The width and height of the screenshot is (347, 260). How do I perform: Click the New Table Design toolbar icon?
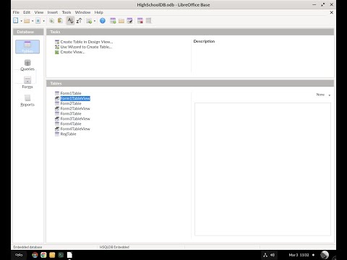pyautogui.click(x=113, y=21)
